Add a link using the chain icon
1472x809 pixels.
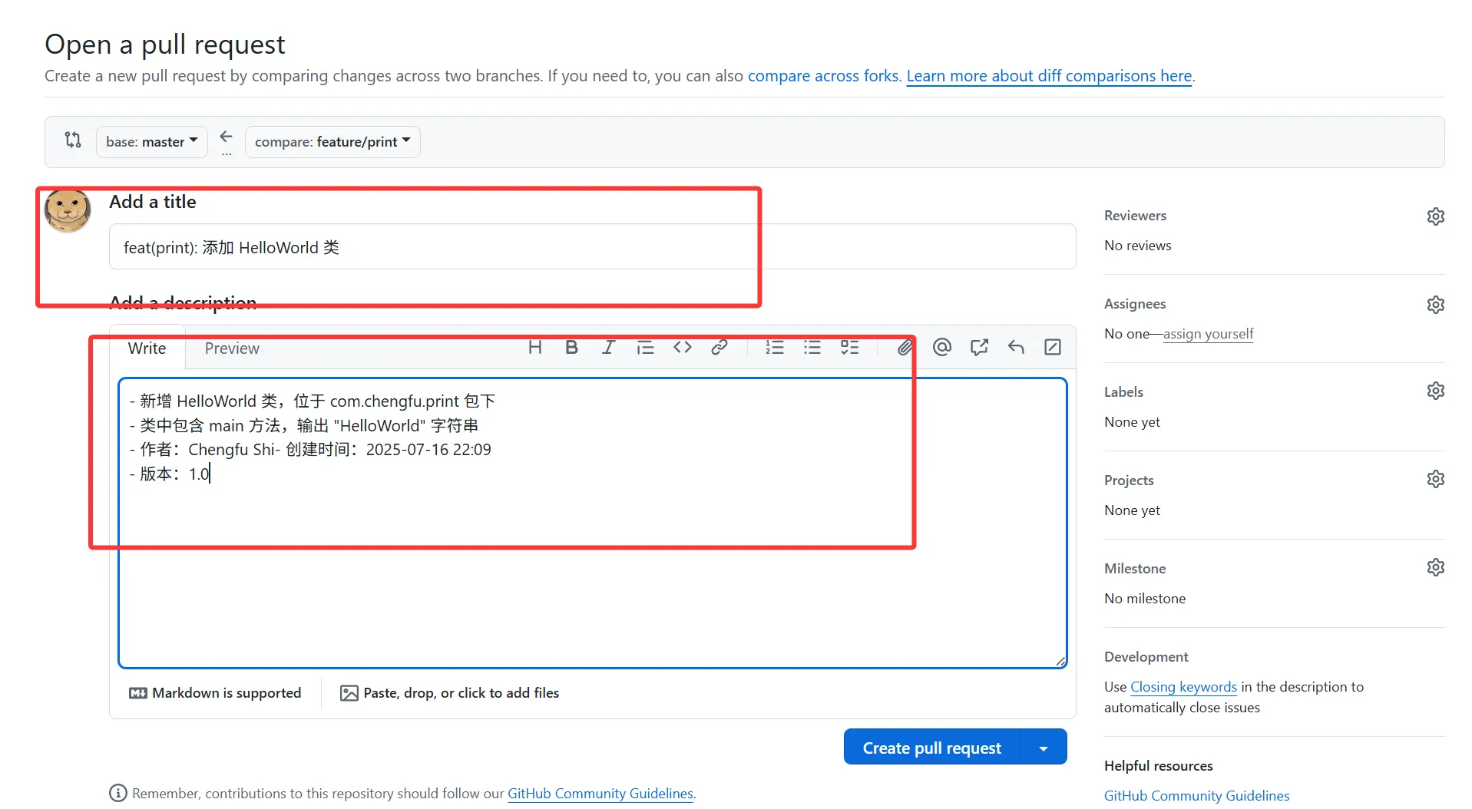click(719, 348)
